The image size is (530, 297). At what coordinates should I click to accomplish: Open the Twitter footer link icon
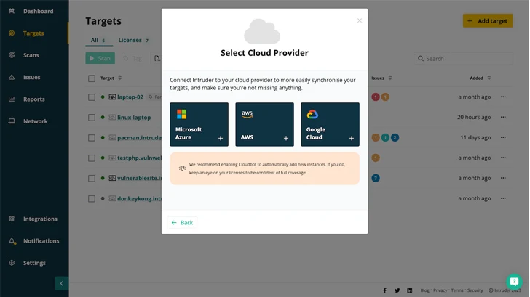[397, 290]
